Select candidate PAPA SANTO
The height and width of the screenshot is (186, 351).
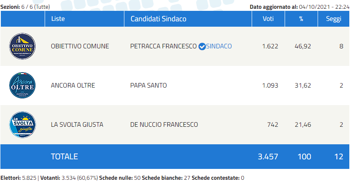click(x=149, y=85)
